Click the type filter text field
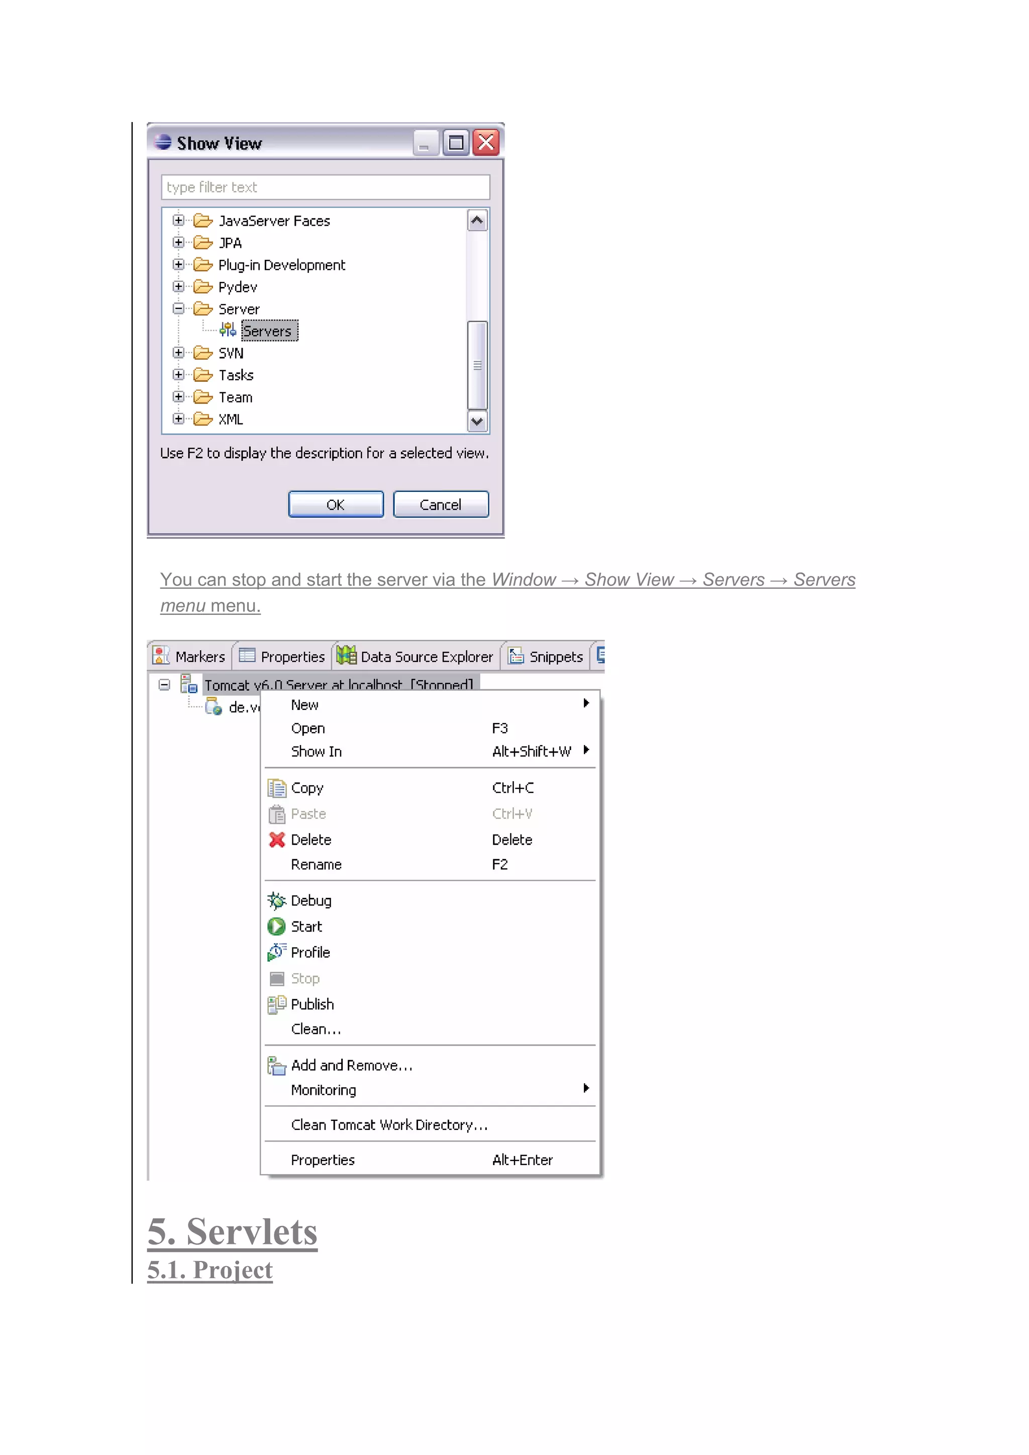The width and height of the screenshot is (1029, 1455). click(325, 187)
